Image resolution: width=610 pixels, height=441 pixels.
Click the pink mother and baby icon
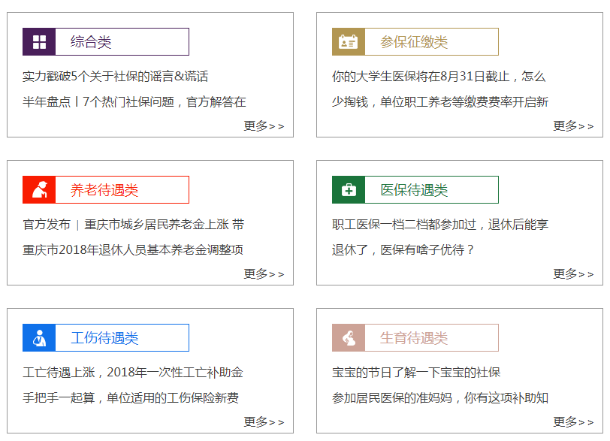349,337
